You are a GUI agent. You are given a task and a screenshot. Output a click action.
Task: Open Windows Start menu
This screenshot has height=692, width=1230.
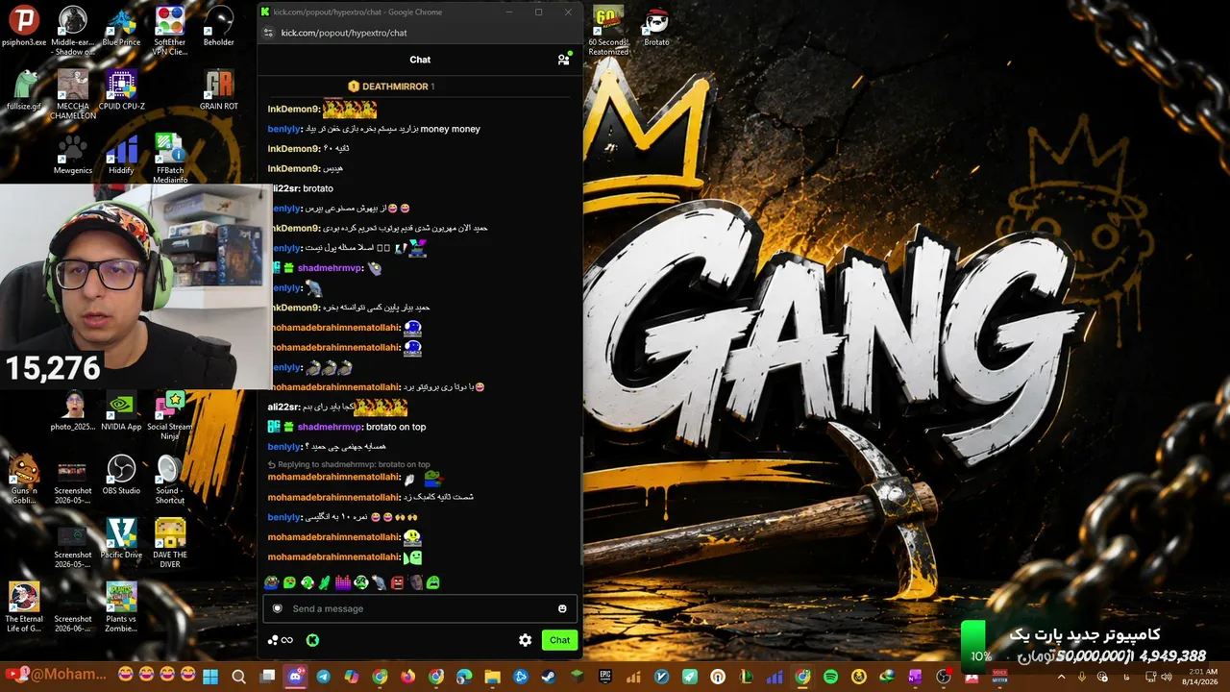coord(210,677)
